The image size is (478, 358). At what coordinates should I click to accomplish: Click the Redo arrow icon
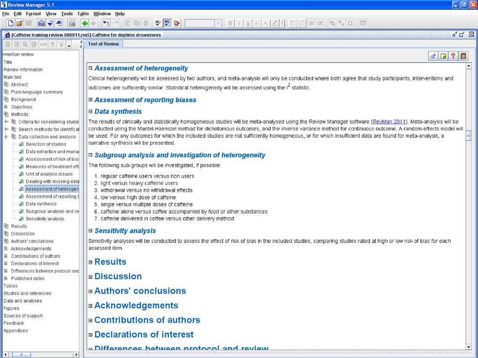(115, 23)
